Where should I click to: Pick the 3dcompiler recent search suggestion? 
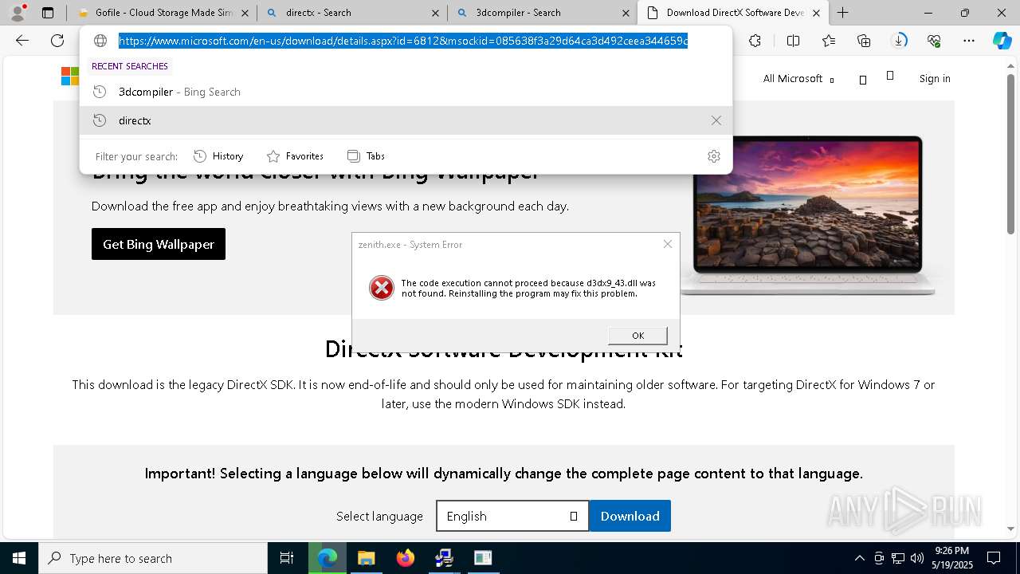406,92
